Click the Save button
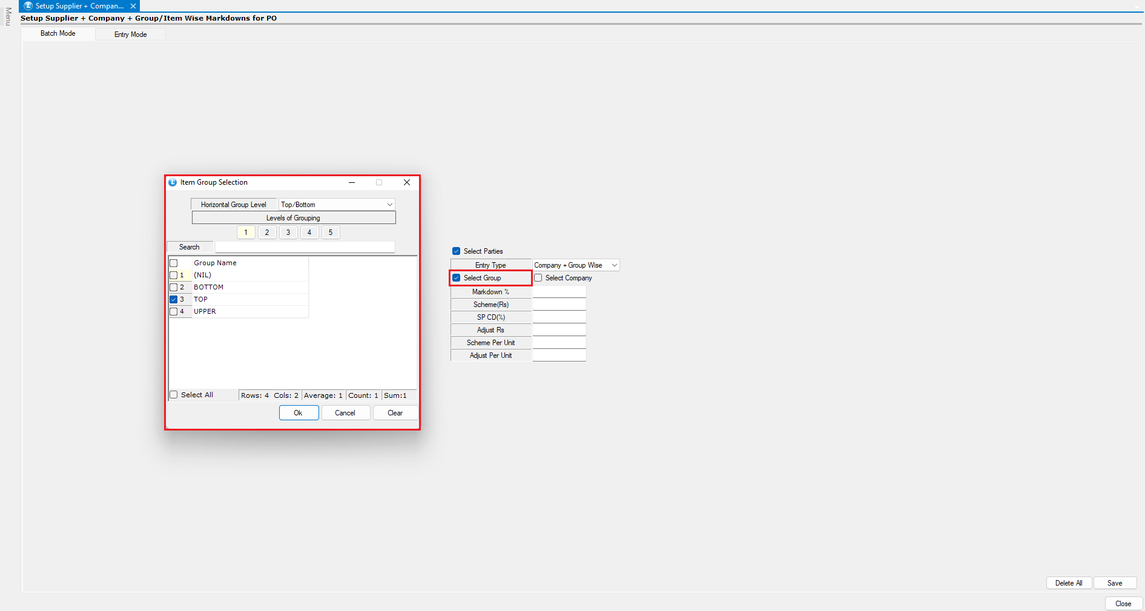The width and height of the screenshot is (1145, 611). pos(1114,583)
